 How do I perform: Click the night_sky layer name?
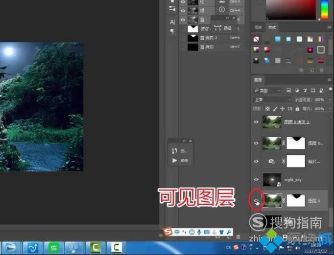pyautogui.click(x=293, y=180)
